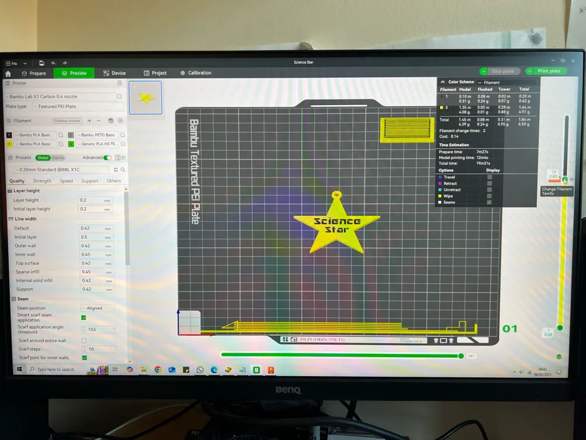Add a new filament with plus icon
Image resolution: width=586 pixels, height=440 pixels.
pyautogui.click(x=89, y=121)
